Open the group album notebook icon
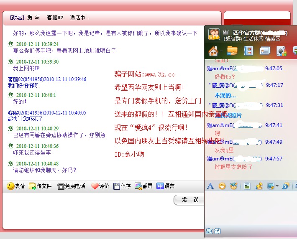Screen dimensions: 297x239 point(248,51)
